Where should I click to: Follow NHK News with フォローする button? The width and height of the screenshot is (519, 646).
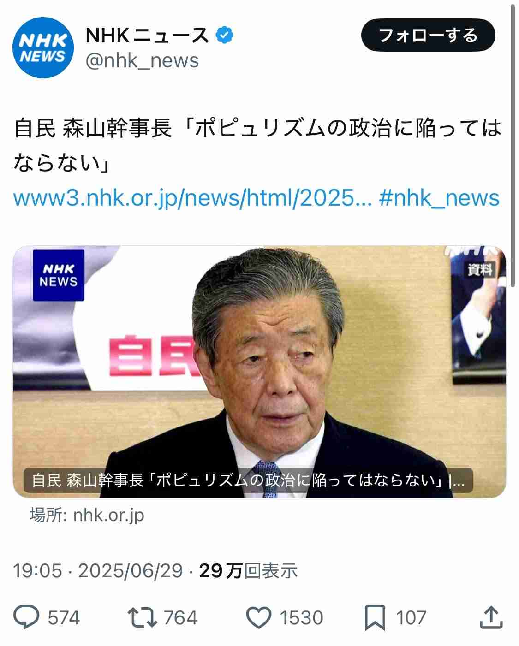point(428,35)
